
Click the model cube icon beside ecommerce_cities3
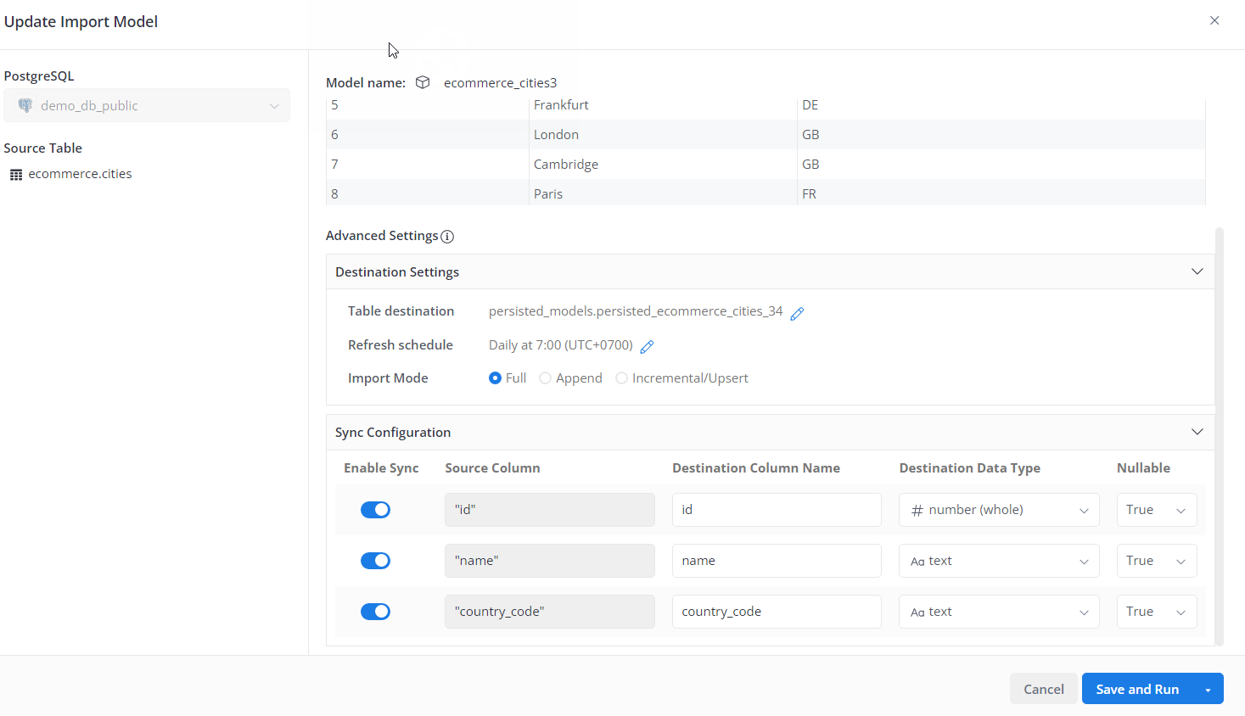click(x=423, y=82)
